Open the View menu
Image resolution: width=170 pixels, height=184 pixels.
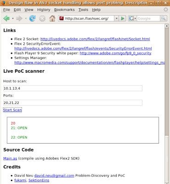(x=29, y=10)
